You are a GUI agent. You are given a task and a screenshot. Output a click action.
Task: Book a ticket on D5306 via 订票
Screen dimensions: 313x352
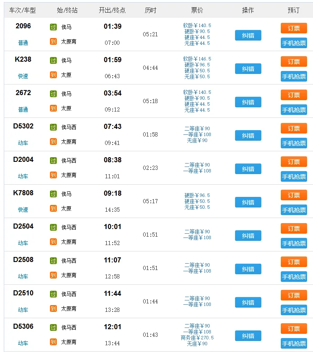(294, 328)
